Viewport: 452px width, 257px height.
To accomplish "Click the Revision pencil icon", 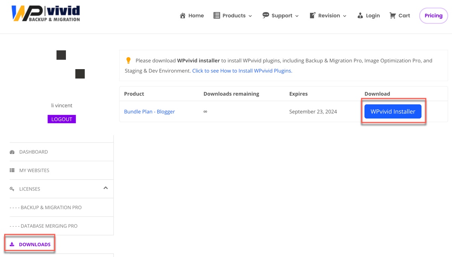I will pyautogui.click(x=312, y=15).
